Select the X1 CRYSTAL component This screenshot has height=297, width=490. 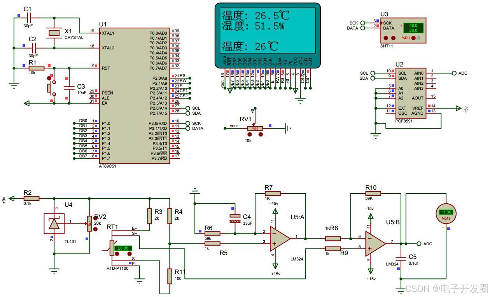(x=54, y=32)
